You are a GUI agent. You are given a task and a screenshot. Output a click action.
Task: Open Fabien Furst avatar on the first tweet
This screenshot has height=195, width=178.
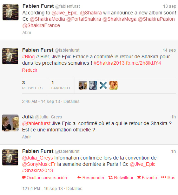11,12
